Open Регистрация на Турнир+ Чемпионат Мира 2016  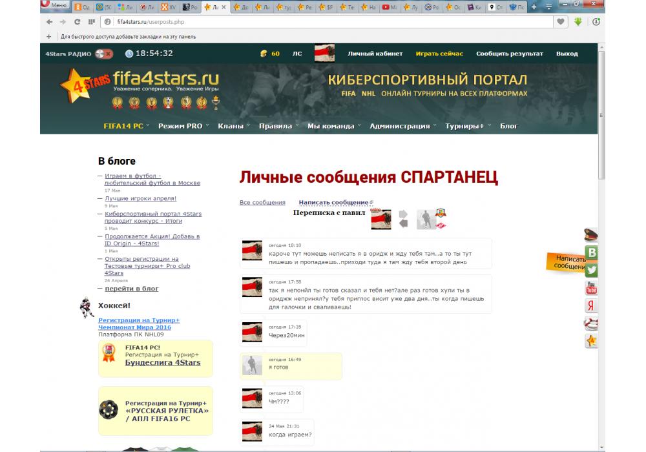tap(139, 324)
